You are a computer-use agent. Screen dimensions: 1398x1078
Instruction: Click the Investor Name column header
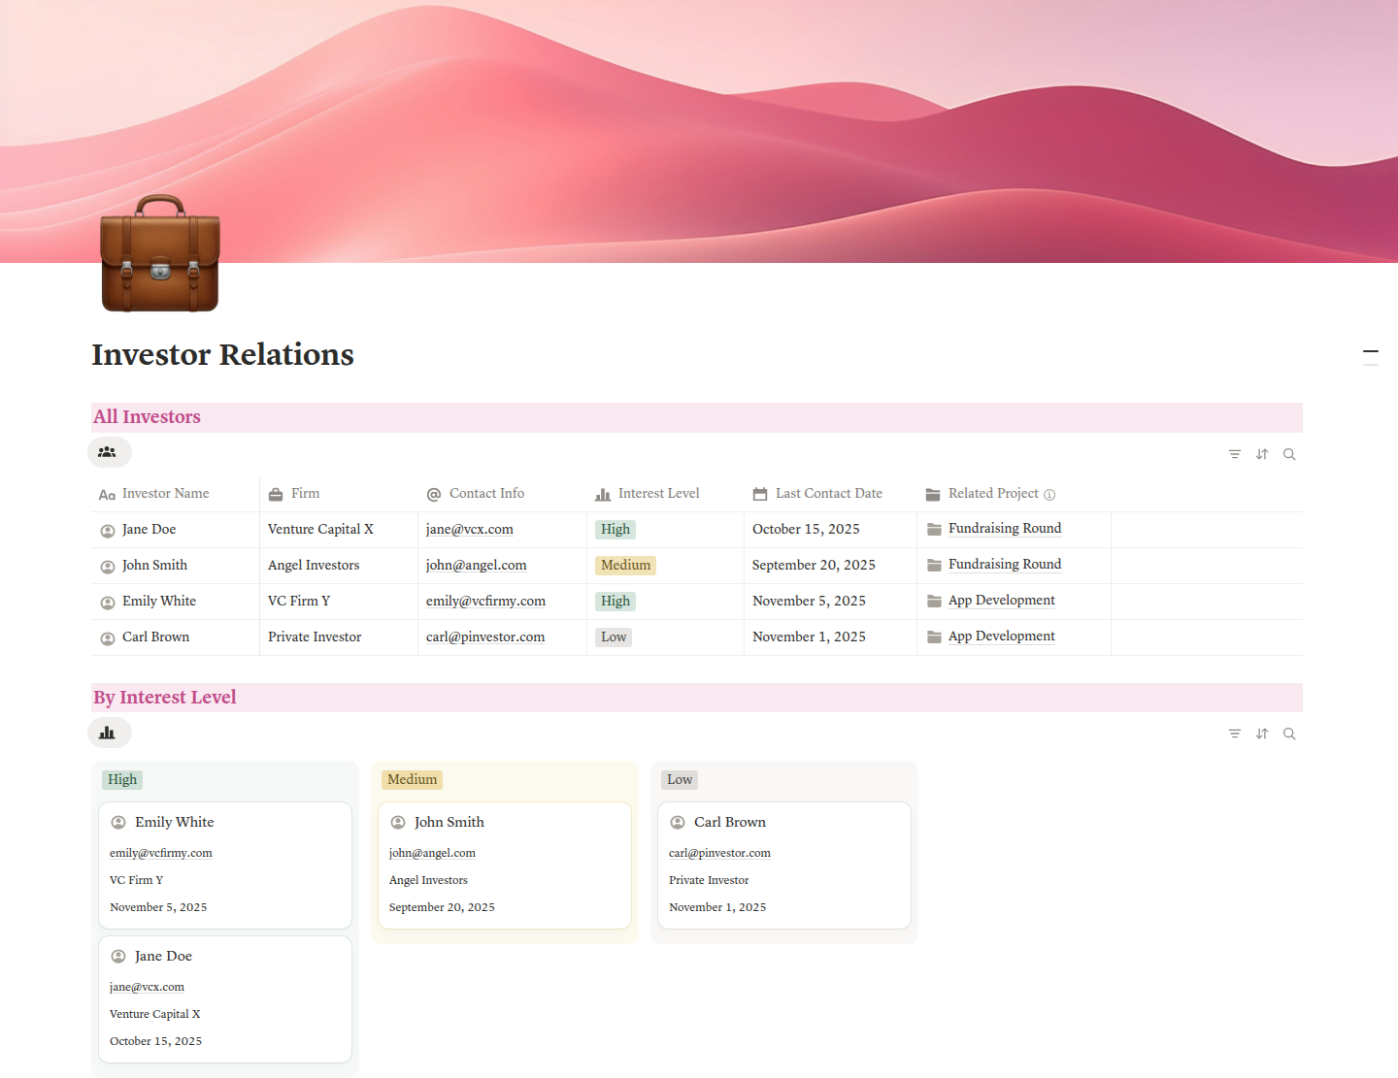tap(176, 494)
